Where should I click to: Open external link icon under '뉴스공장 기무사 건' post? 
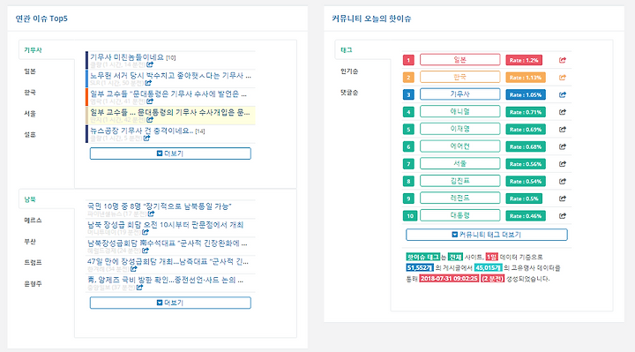146,139
